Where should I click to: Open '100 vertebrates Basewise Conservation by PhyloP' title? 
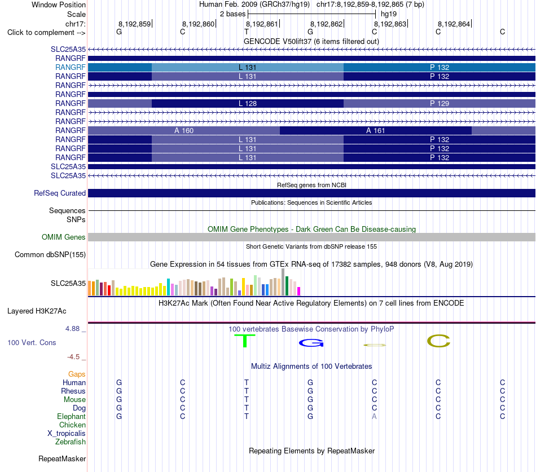point(311,329)
